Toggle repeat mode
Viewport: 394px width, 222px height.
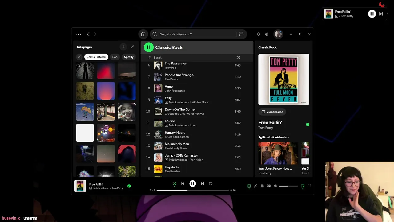point(211,183)
